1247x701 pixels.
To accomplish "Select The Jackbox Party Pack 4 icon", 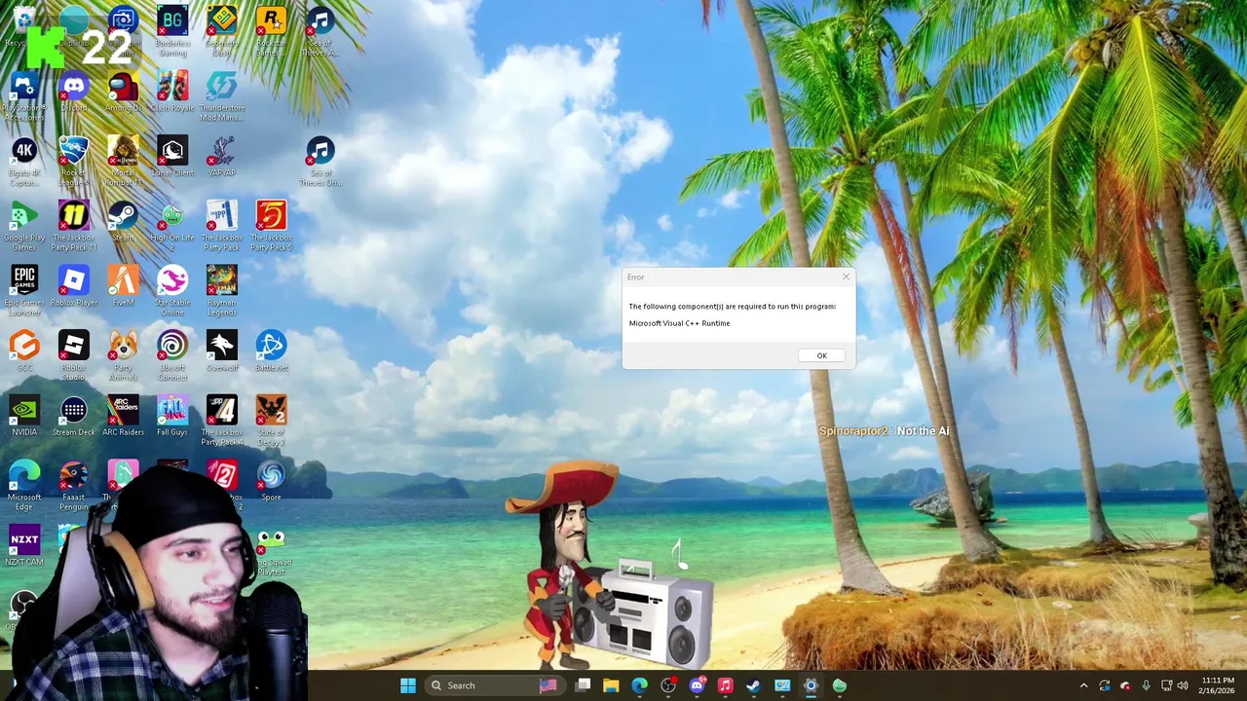I will (221, 421).
